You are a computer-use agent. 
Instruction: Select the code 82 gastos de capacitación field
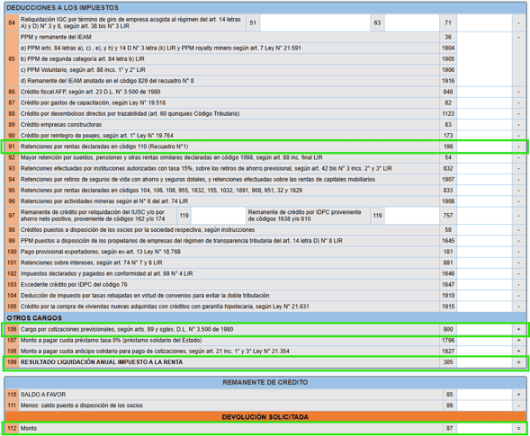[x=484, y=102]
